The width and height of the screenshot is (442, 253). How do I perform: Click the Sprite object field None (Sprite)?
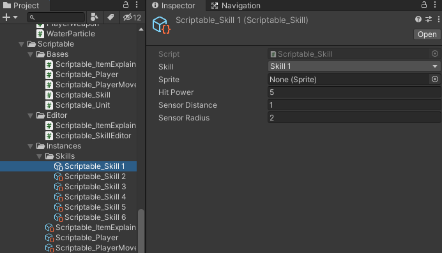348,79
